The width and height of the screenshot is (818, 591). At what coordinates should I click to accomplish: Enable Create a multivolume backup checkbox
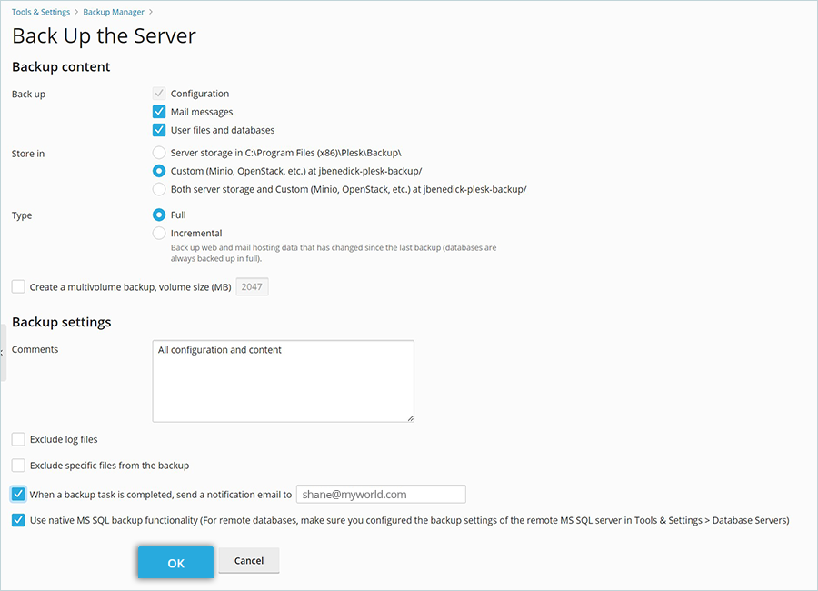click(x=18, y=287)
